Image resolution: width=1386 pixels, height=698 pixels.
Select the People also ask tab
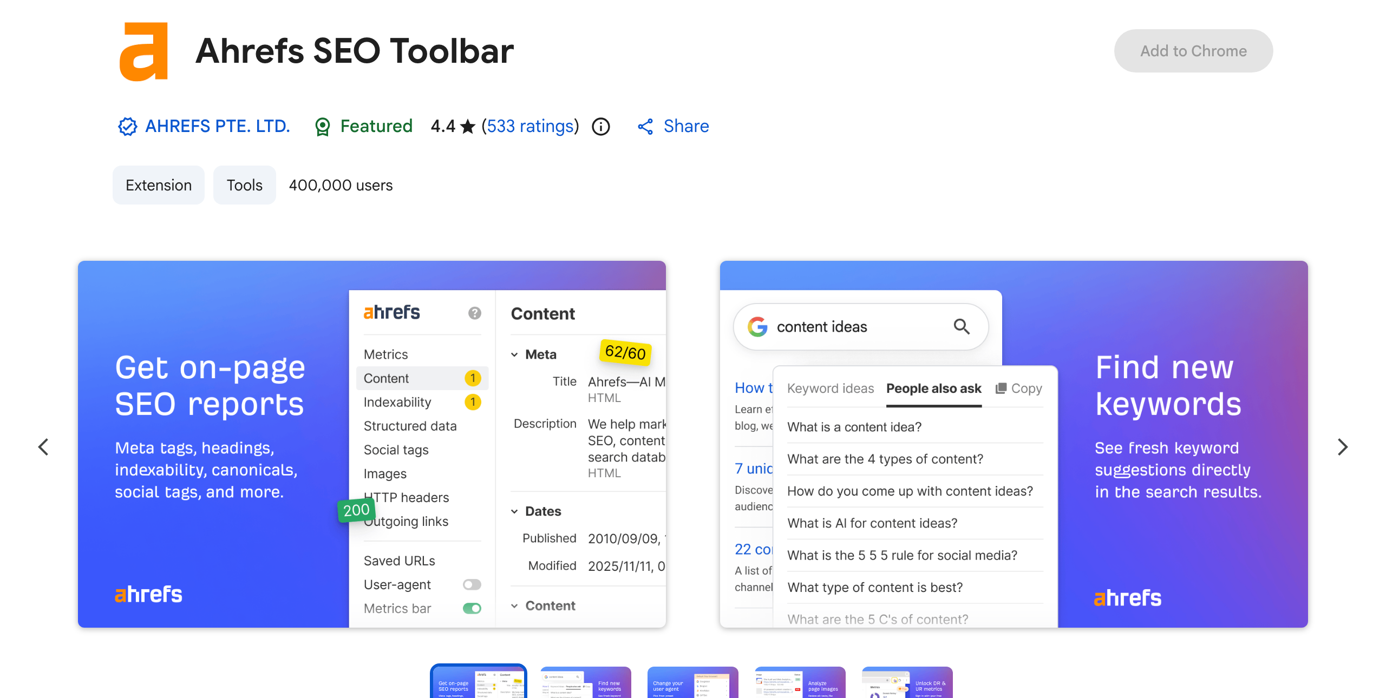[933, 388]
